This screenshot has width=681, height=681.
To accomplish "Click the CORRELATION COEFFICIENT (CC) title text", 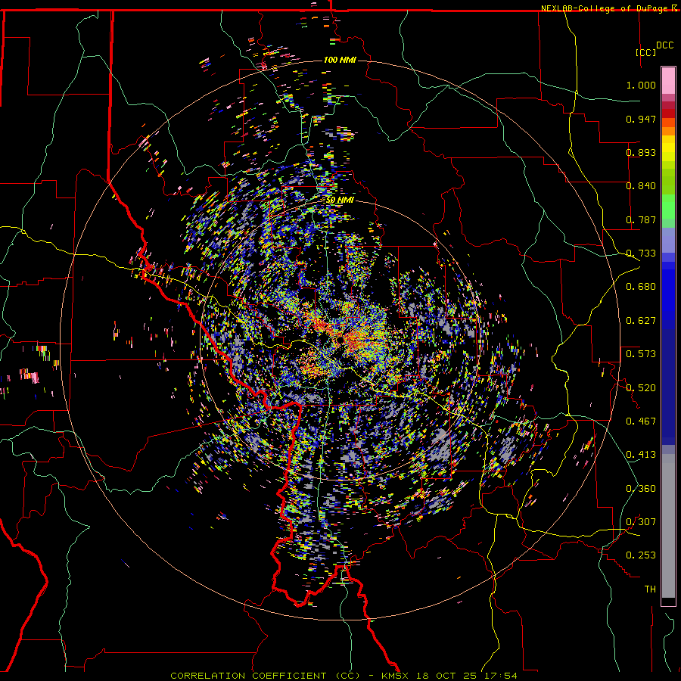I will tap(266, 676).
